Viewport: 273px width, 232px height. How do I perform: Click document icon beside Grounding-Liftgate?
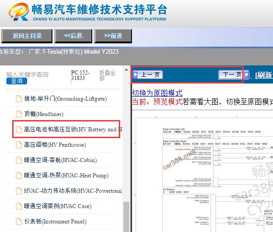click(x=19, y=99)
